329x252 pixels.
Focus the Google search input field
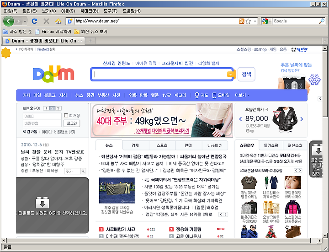click(296, 21)
